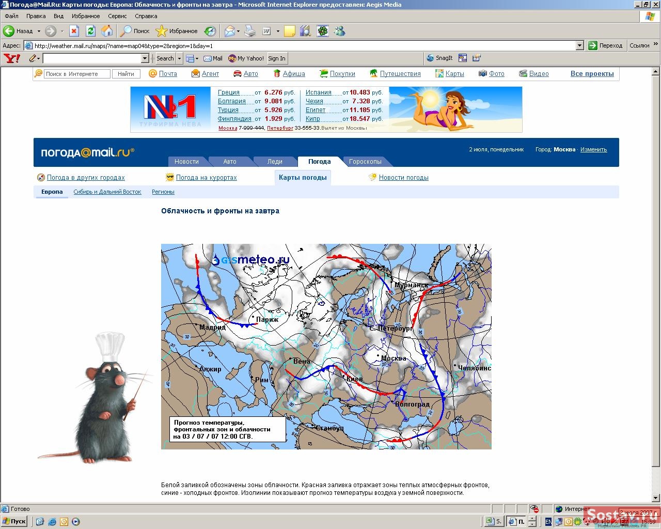Click the Погода в других городах link
661x529 pixels.
86,178
